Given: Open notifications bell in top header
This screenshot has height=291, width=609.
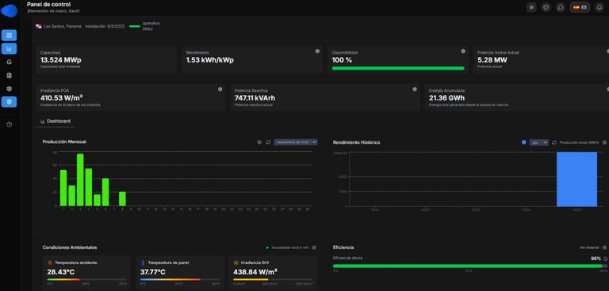Looking at the screenshot, I should (599, 7).
